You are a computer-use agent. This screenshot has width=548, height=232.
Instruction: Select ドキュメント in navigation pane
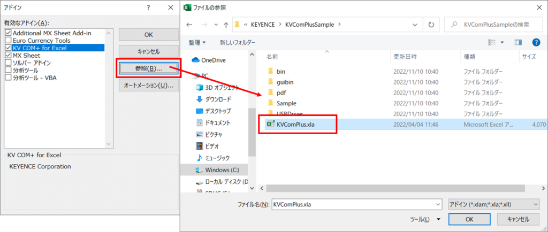click(214, 123)
